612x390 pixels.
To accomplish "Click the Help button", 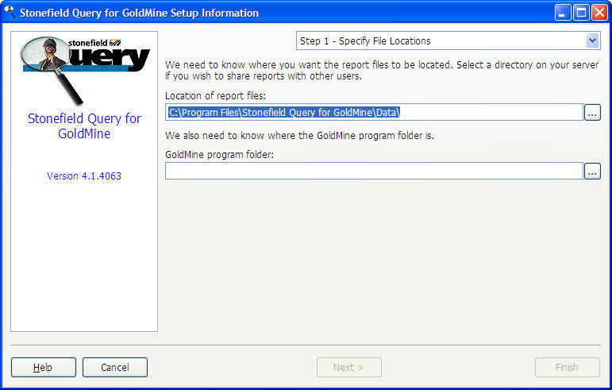I will pyautogui.click(x=44, y=367).
